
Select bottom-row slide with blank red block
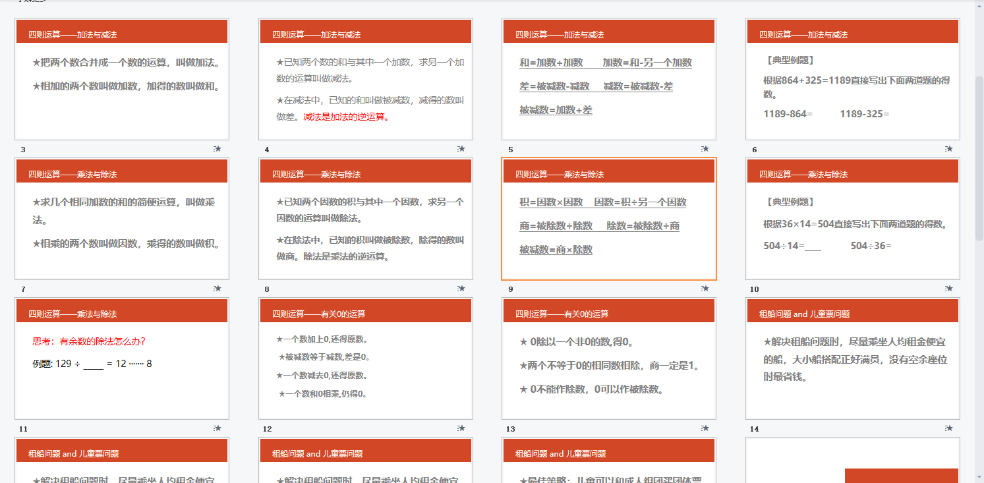coord(853,461)
